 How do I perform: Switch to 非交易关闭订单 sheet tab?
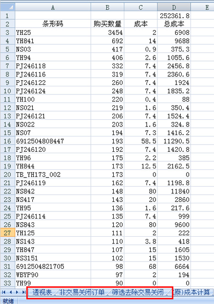tap(82, 292)
